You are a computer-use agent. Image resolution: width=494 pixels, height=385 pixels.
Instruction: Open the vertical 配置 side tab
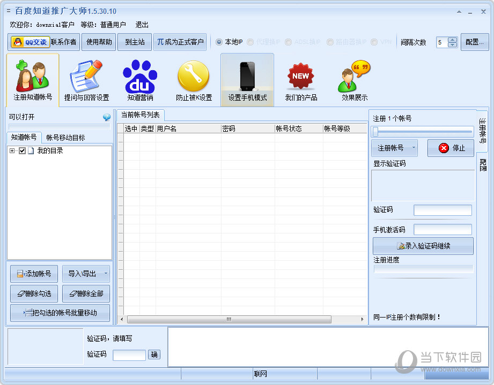[482, 164]
